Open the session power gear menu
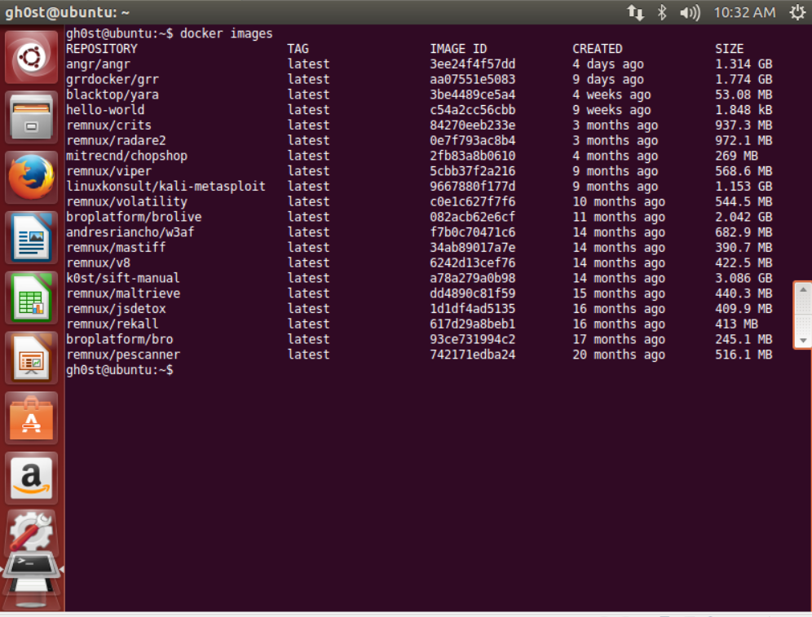The width and height of the screenshot is (812, 617). coord(797,12)
